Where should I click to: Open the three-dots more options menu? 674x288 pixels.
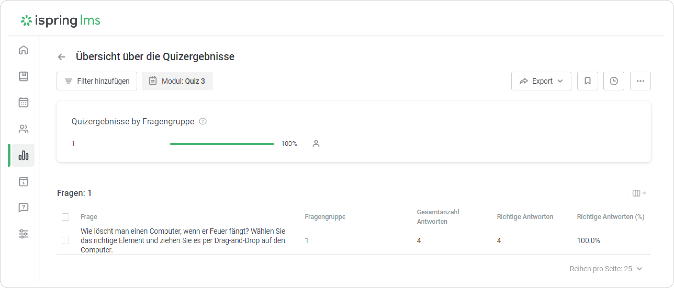pyautogui.click(x=640, y=81)
